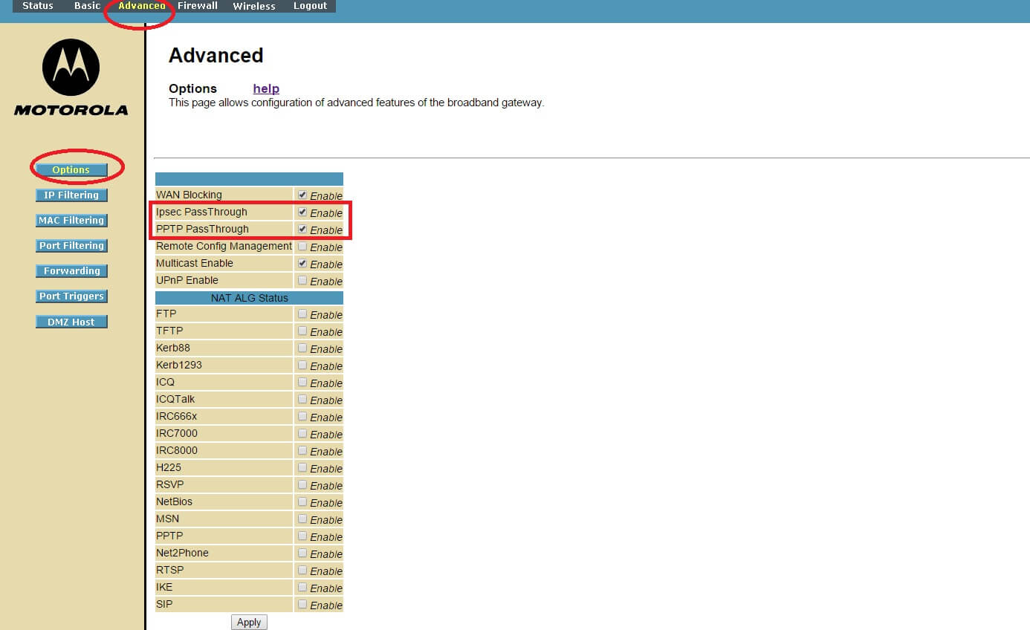Open the Forwarding page

(71, 271)
